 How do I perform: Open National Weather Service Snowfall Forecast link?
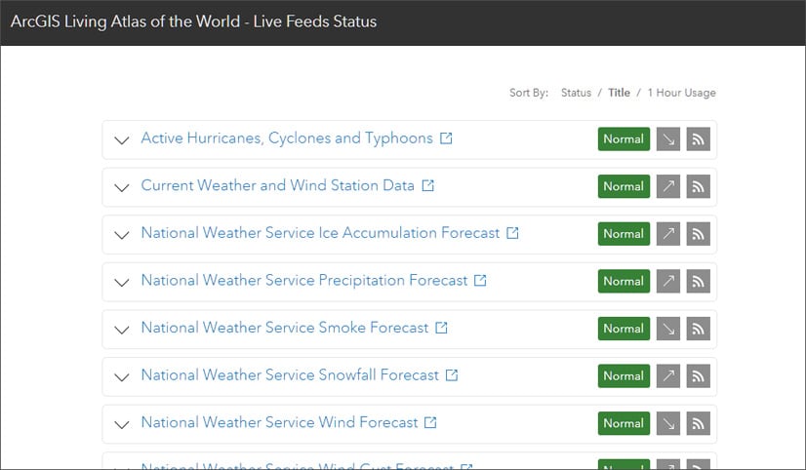290,375
